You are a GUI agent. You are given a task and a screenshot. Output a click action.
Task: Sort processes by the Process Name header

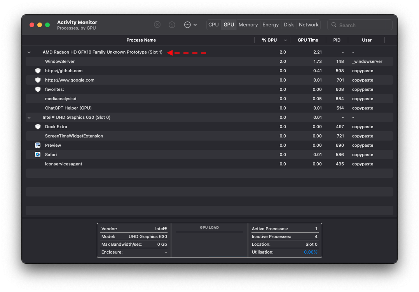click(x=141, y=40)
